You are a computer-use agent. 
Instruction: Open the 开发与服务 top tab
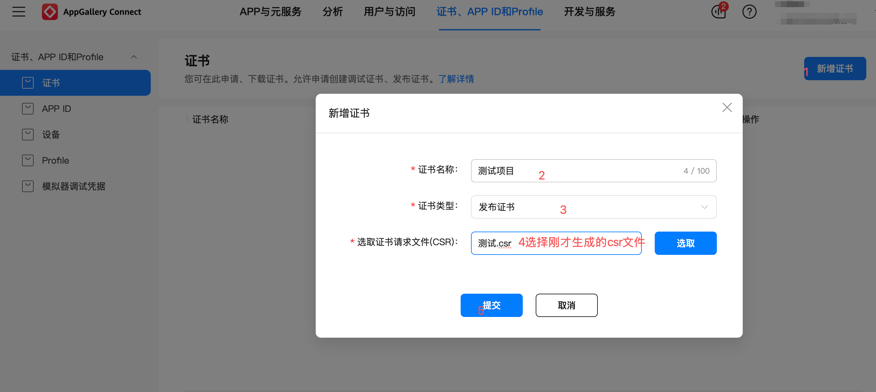tap(589, 12)
